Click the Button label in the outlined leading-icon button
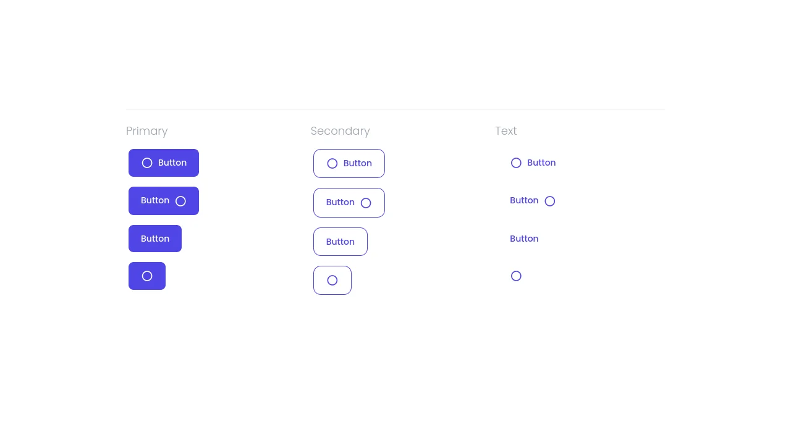This screenshot has height=445, width=791. [358, 163]
